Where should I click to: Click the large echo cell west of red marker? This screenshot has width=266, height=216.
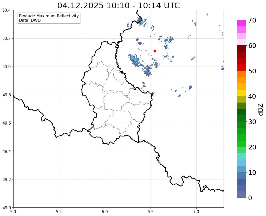coord(134,60)
